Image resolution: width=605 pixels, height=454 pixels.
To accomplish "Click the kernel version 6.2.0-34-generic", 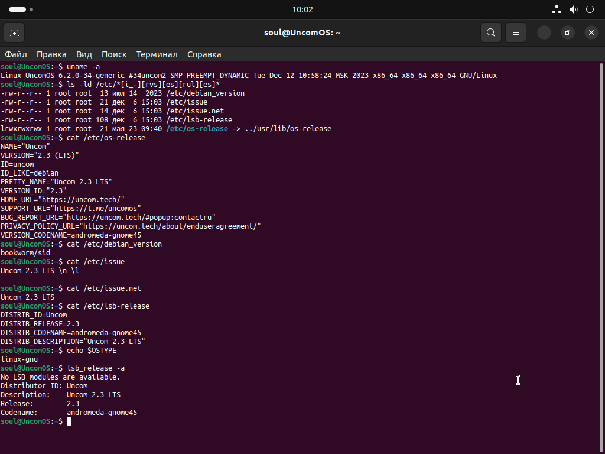I will click(x=92, y=75).
